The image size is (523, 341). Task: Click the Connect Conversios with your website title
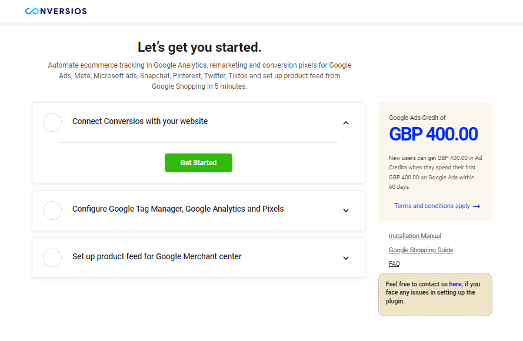140,121
